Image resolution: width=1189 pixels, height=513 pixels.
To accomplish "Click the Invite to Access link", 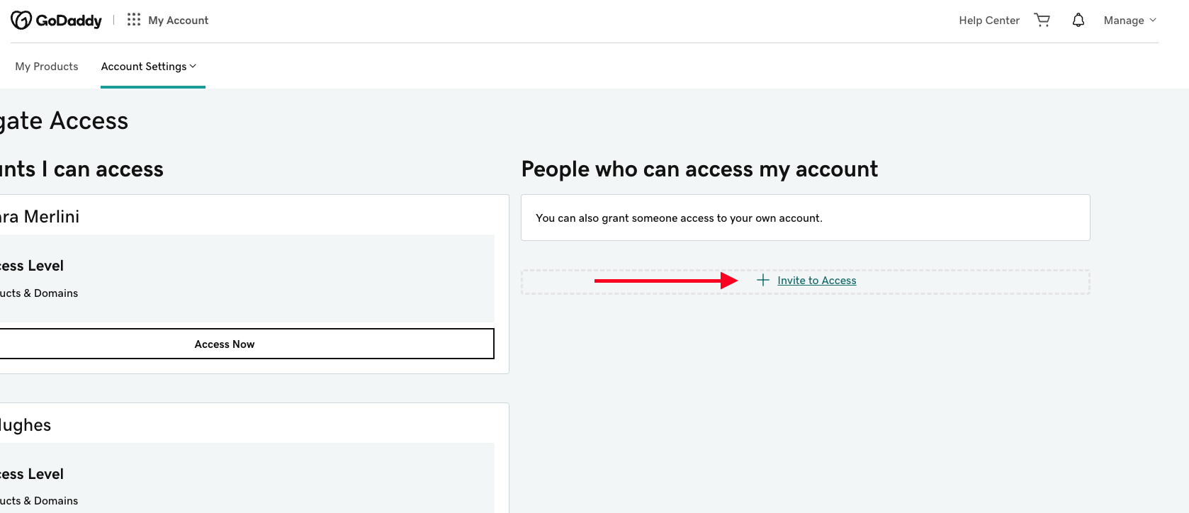I will 817,281.
